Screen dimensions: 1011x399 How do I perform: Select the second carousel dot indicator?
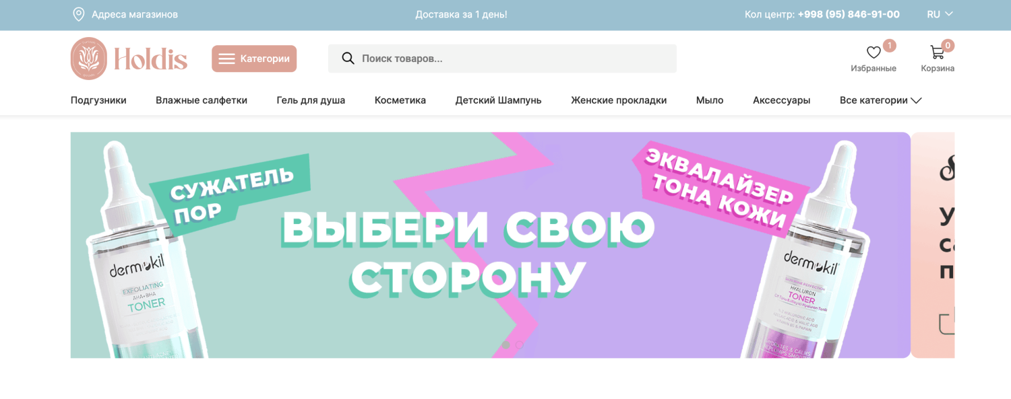519,344
